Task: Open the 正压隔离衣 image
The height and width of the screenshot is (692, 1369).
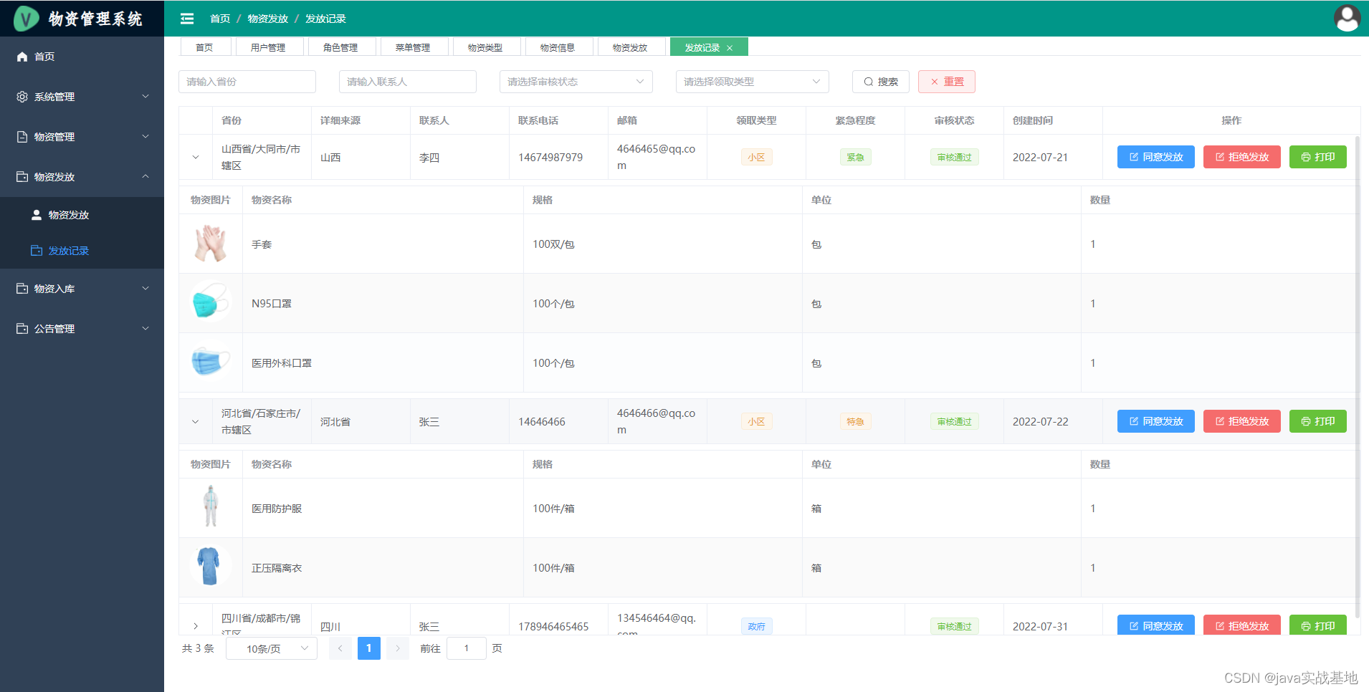Action: point(211,567)
